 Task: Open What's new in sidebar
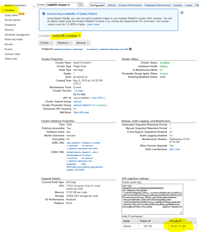[x=11, y=59]
